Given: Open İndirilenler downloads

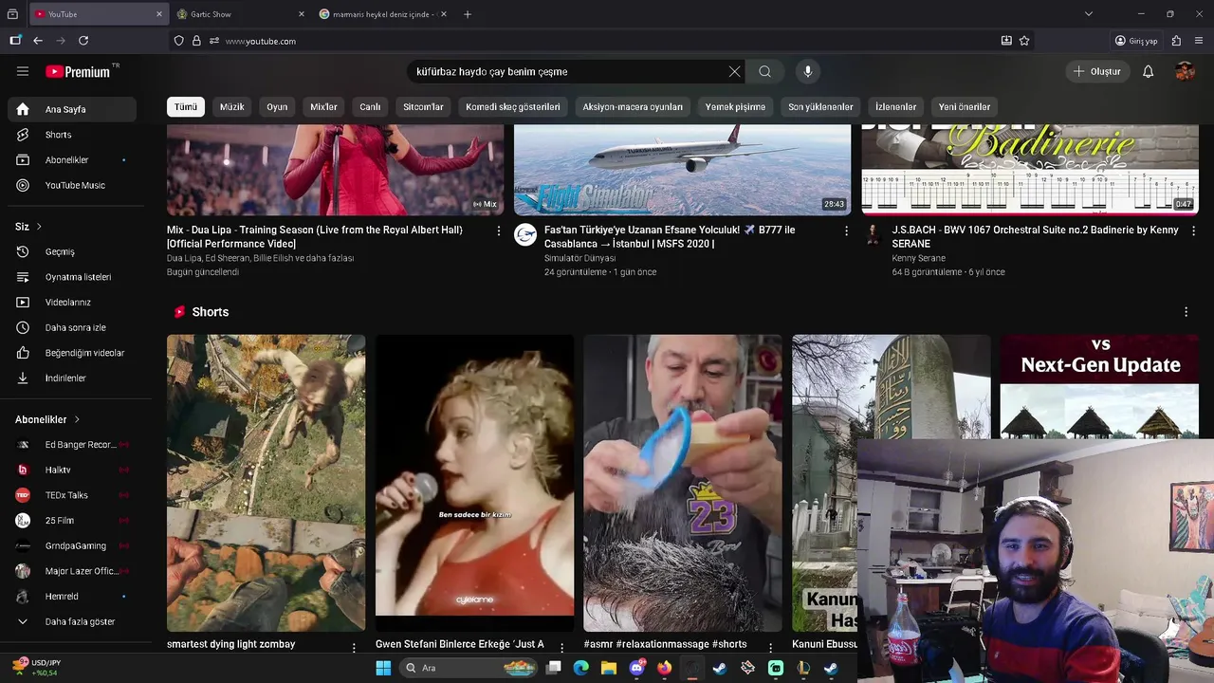Looking at the screenshot, I should (72, 378).
